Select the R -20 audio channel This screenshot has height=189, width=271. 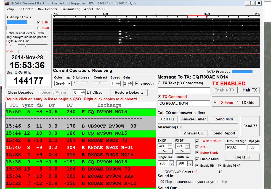pyautogui.click(x=38, y=28)
